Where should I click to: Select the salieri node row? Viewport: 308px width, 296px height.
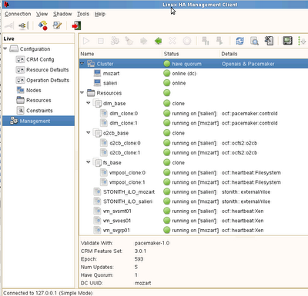193,83
